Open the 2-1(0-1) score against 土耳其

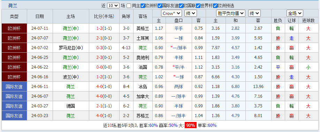104,38
